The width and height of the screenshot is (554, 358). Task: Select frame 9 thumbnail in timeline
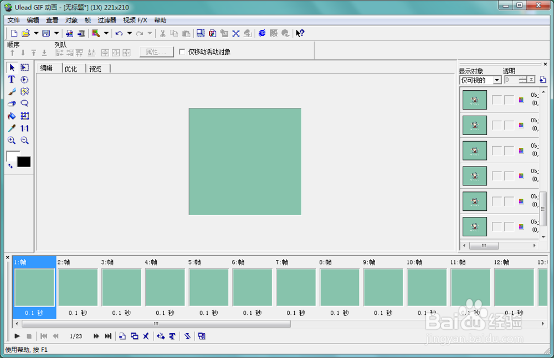pyautogui.click(x=383, y=287)
